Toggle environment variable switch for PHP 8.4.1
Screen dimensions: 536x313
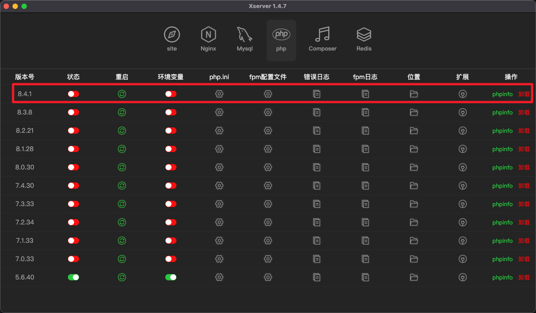click(x=171, y=94)
